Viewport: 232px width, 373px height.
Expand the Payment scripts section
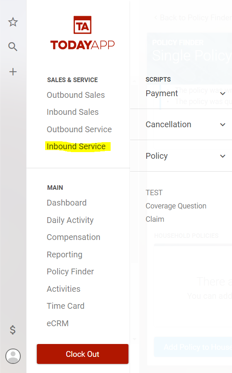pos(186,93)
